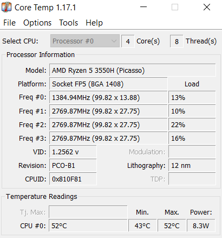Expand the Processor #0 dropdown
222x238 pixels.
(x=85, y=41)
